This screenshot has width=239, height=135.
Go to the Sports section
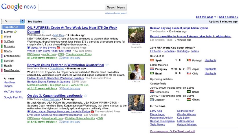[8, 51]
